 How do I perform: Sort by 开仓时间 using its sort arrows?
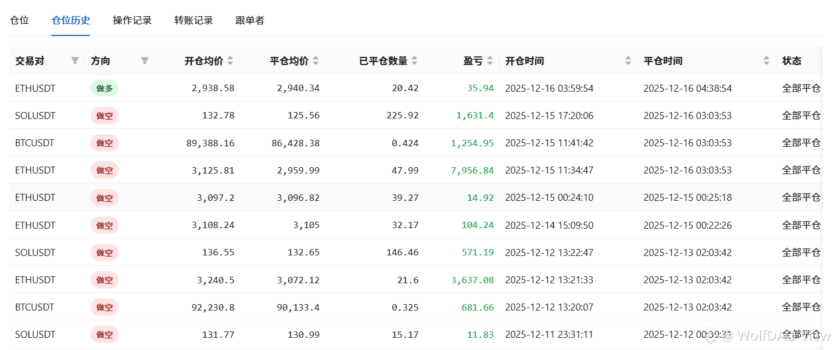click(628, 60)
